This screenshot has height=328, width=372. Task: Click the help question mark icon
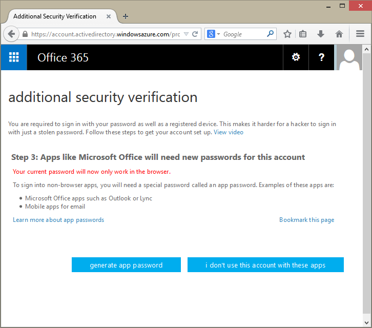pyautogui.click(x=321, y=57)
